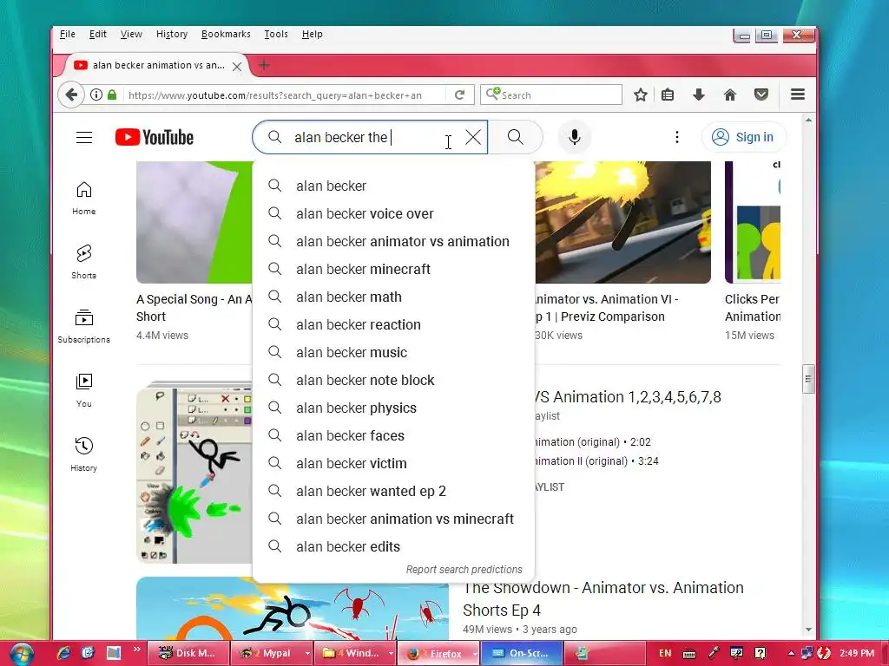This screenshot has height=666, width=889.
Task: Choose suggestion "alan becker animator vs animation"
Action: pos(393,241)
